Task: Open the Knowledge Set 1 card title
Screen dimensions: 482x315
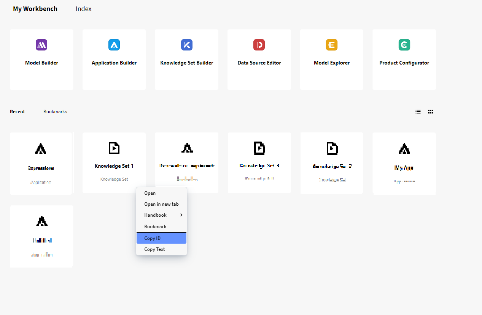Action: pos(114,166)
